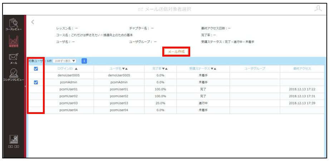Viewport: 330px width, 162px height.
Task: Sort by ログインID column header
Action: [x=67, y=68]
